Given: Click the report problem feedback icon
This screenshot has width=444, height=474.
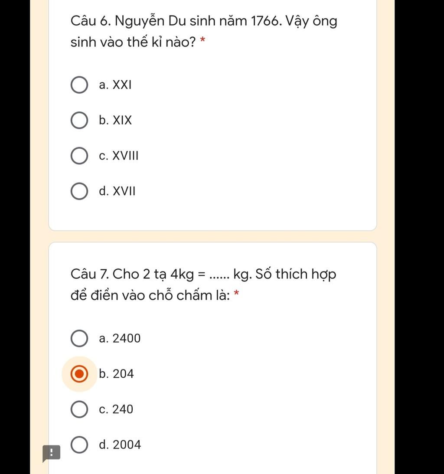Looking at the screenshot, I should (x=52, y=453).
